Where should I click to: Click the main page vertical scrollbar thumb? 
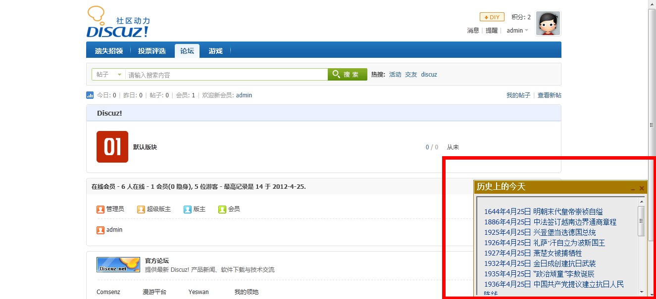coord(652,124)
